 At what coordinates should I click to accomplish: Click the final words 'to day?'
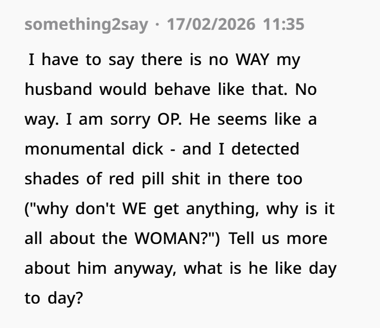point(54,297)
